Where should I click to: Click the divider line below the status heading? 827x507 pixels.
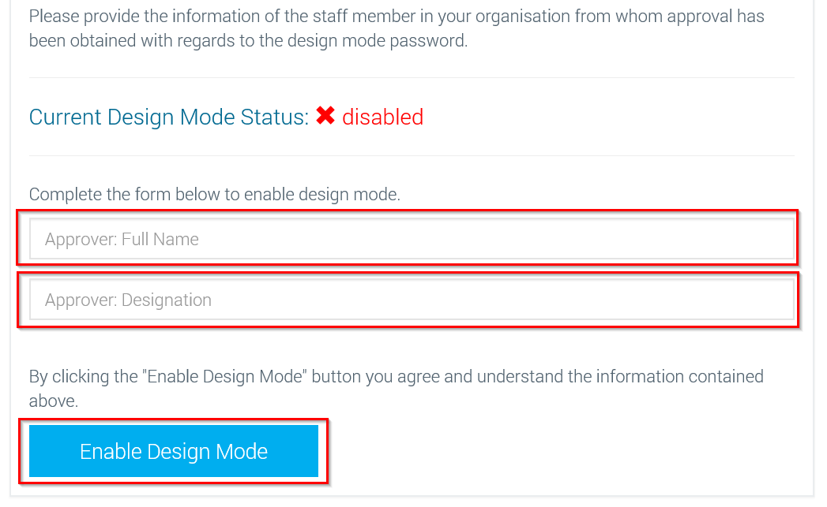click(412, 155)
